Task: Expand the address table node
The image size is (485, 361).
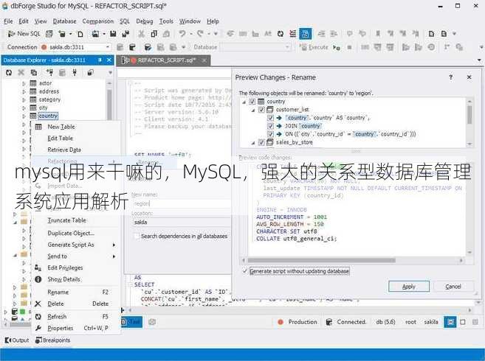Action: [24, 91]
